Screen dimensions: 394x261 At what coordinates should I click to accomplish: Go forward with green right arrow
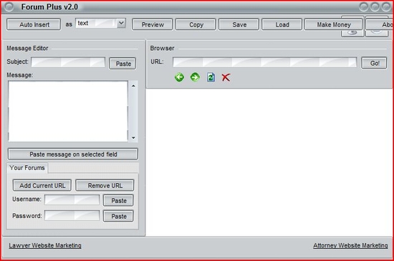[195, 77]
